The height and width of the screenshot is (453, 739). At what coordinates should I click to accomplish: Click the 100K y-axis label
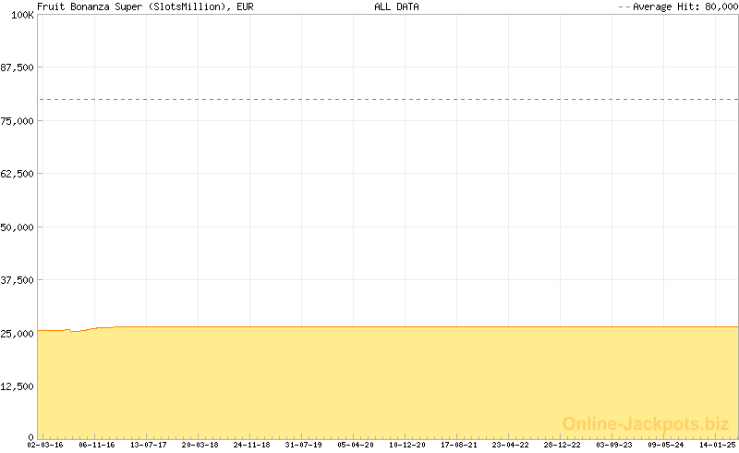click(22, 16)
